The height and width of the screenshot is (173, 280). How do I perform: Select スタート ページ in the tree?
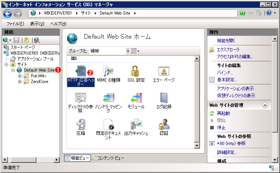pyautogui.click(x=22, y=47)
